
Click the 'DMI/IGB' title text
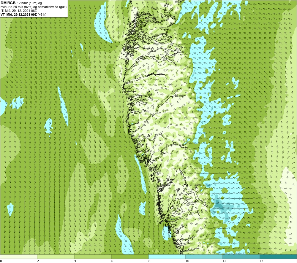(x=8, y=3)
